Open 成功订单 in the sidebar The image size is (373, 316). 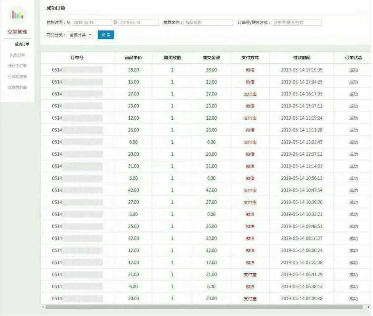tap(22, 44)
